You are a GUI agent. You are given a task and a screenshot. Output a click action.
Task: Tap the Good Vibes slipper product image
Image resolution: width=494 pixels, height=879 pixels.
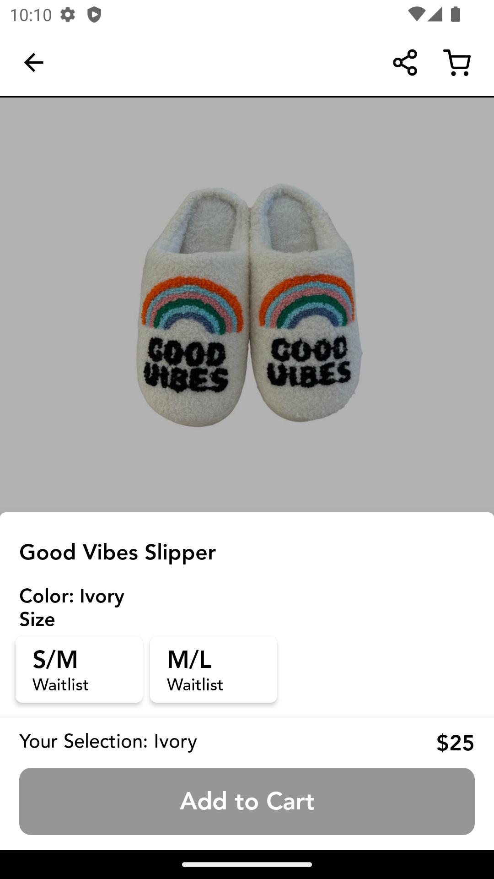point(247,304)
